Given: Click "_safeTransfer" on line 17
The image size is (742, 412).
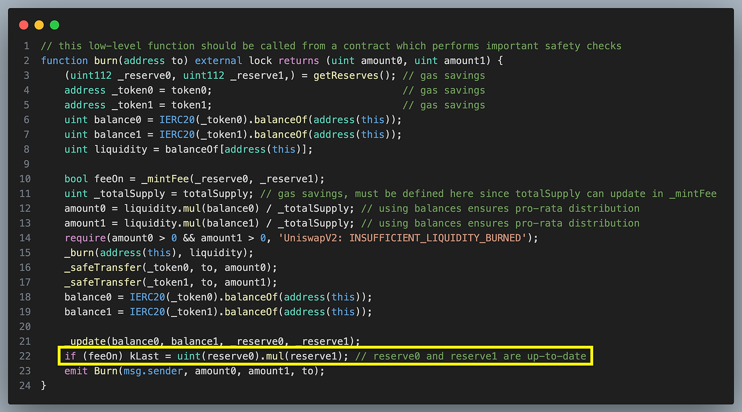Looking at the screenshot, I should coord(102,283).
